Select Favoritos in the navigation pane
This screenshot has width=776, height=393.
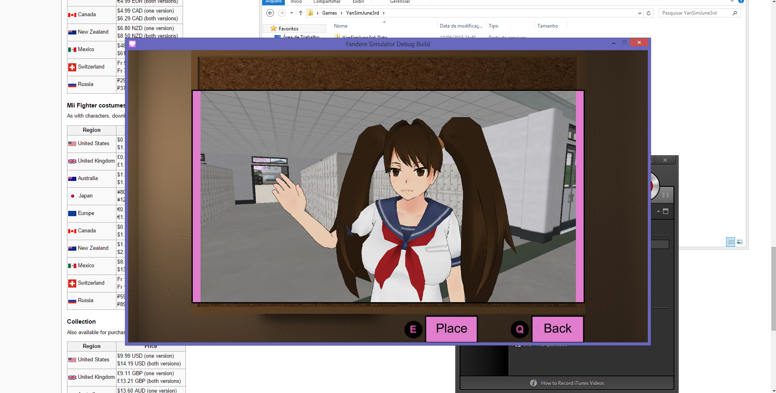[x=288, y=29]
